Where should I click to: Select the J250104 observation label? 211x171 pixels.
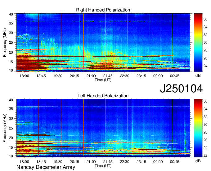click(x=181, y=89)
